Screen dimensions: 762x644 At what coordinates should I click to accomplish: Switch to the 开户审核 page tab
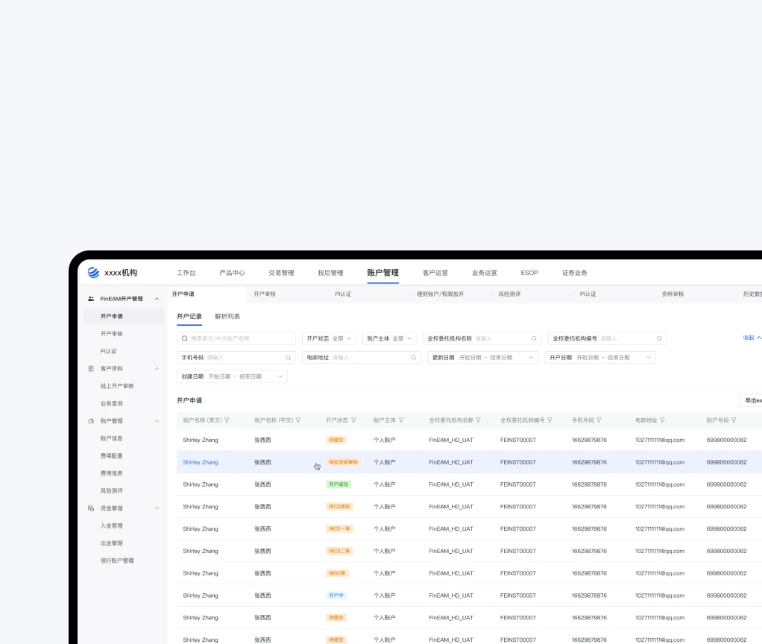[265, 294]
